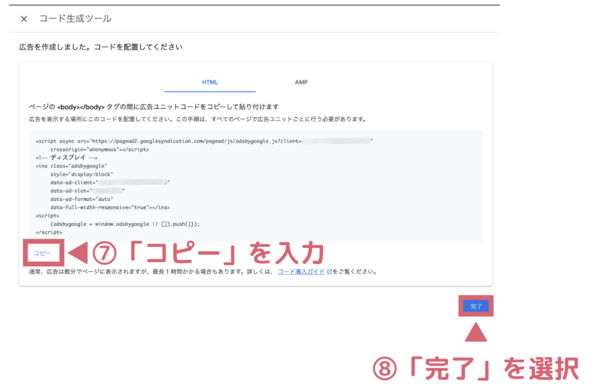Click the style="display:block" code line
This screenshot has width=598, height=388.
(81, 174)
